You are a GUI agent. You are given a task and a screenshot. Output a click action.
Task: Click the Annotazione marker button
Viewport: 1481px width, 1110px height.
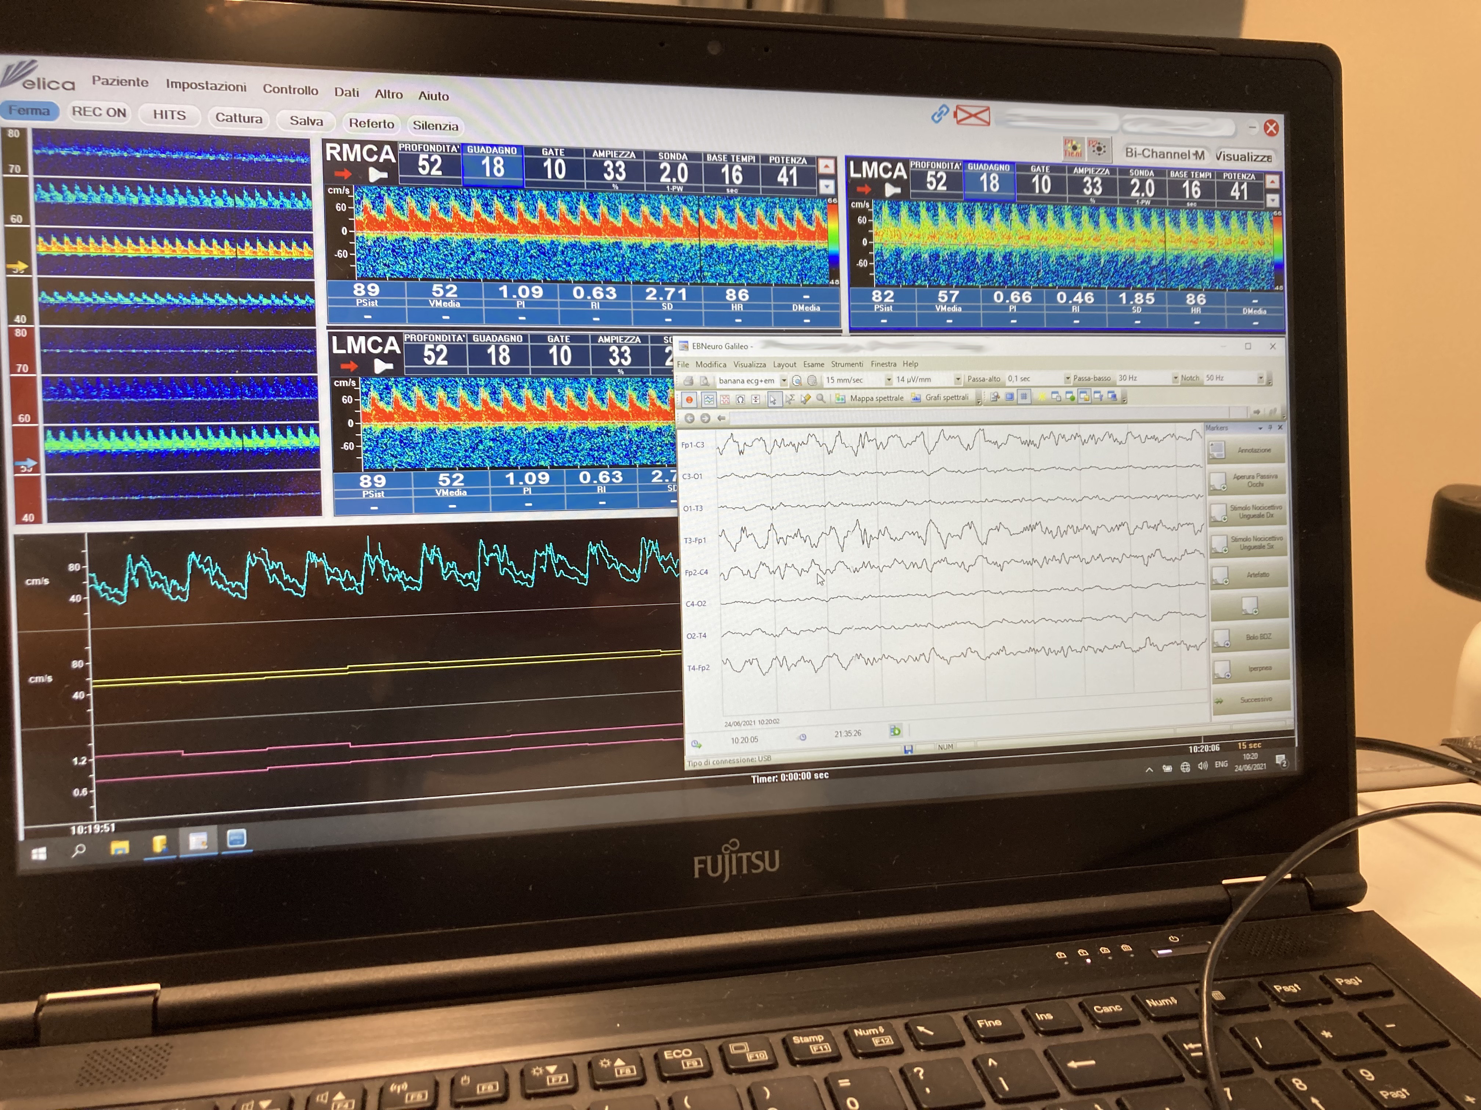[x=1247, y=450]
